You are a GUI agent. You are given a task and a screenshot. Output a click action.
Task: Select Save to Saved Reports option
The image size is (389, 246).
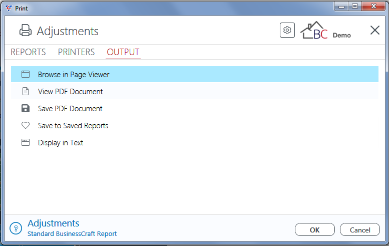[x=194, y=125]
